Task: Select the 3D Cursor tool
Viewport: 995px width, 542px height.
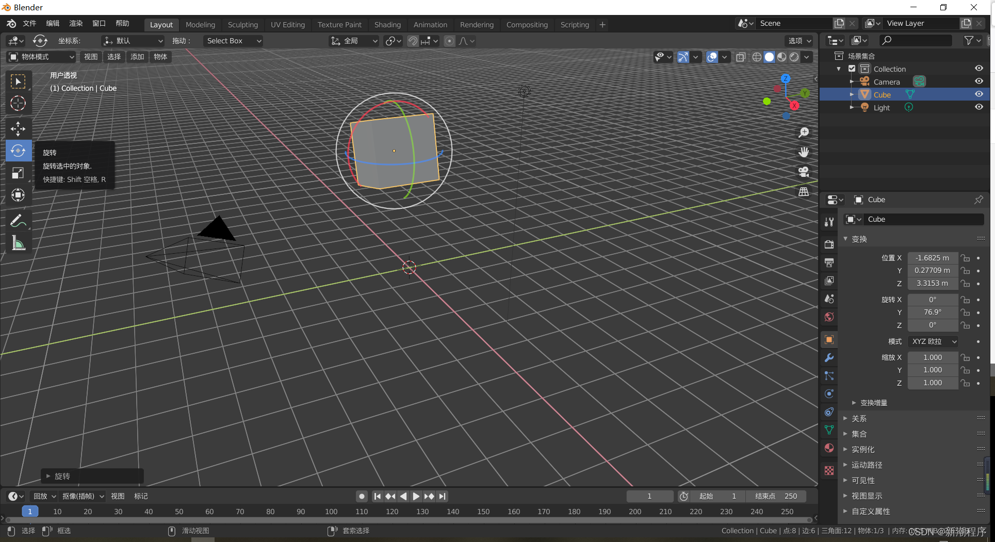Action: 18,104
